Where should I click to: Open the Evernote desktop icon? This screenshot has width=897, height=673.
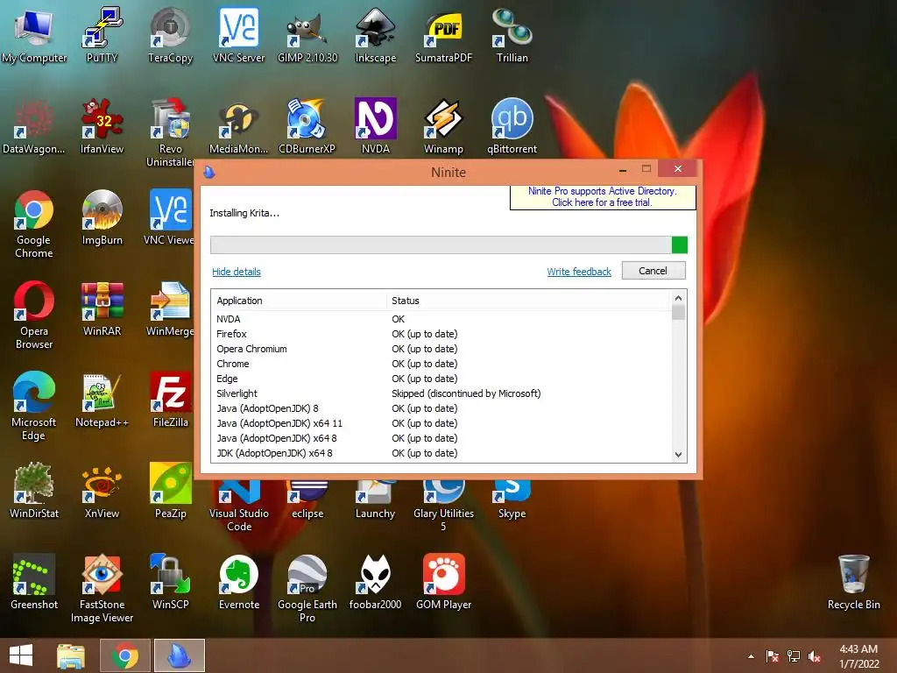(238, 582)
